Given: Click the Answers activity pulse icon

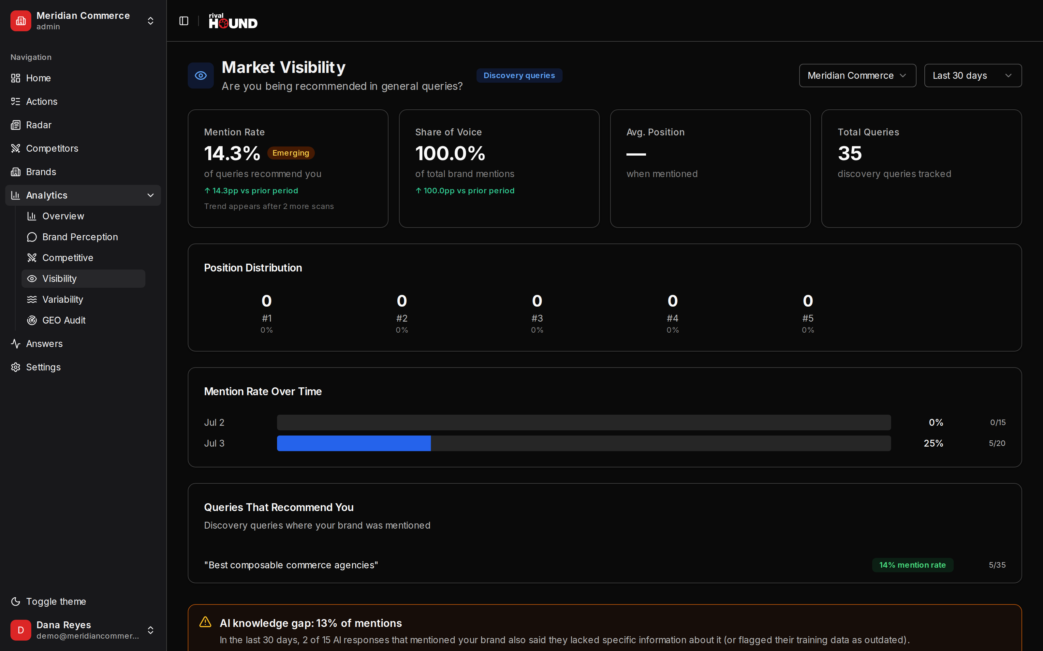Looking at the screenshot, I should [x=16, y=344].
